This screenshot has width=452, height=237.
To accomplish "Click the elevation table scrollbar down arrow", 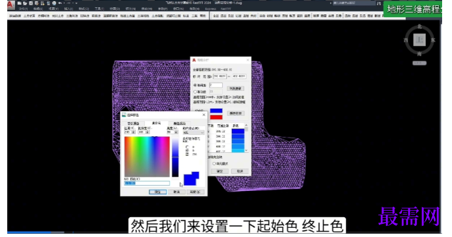I will click(x=246, y=150).
